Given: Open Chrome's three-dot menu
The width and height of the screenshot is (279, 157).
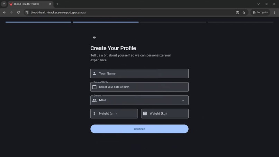Looking at the screenshot, I should tap(274, 12).
